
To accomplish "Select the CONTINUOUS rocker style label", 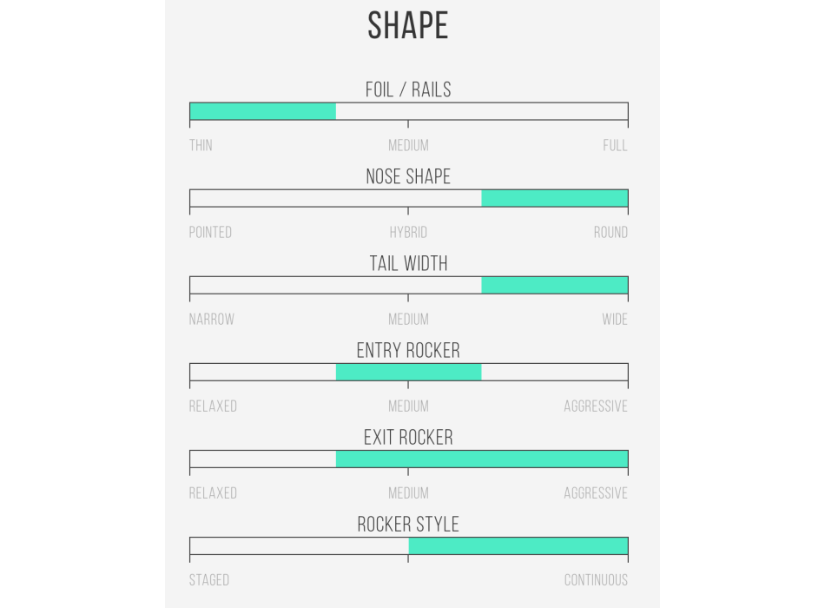I will click(x=596, y=579).
